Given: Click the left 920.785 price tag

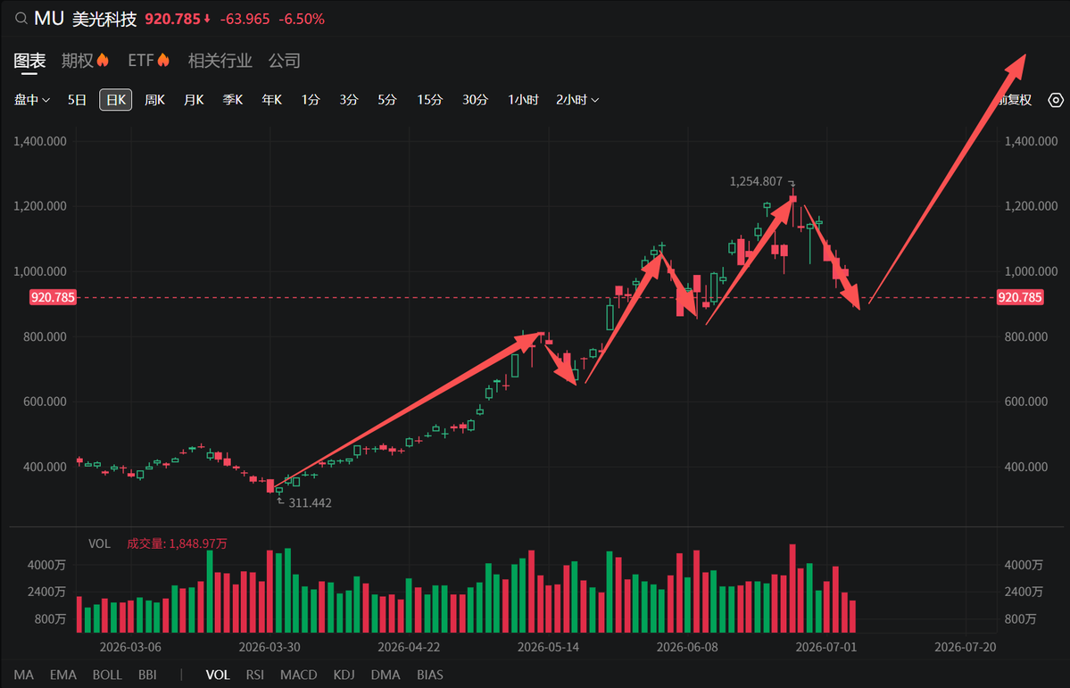Looking at the screenshot, I should coord(53,297).
